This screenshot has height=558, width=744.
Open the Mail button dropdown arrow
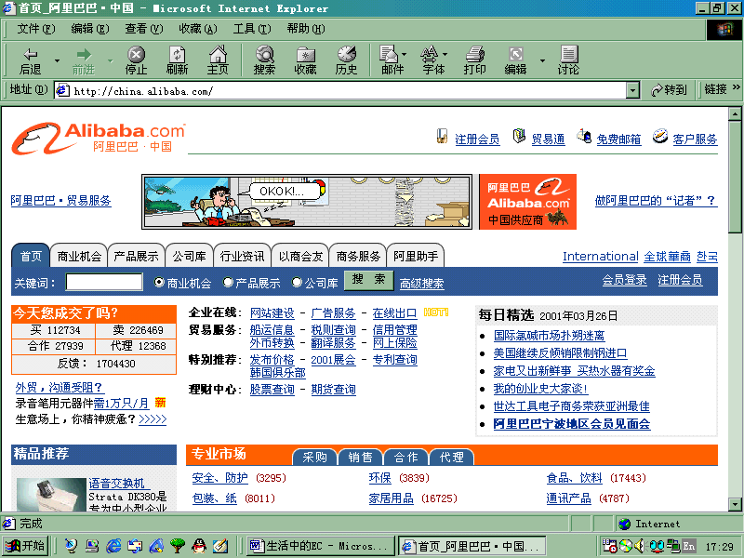[405, 54]
